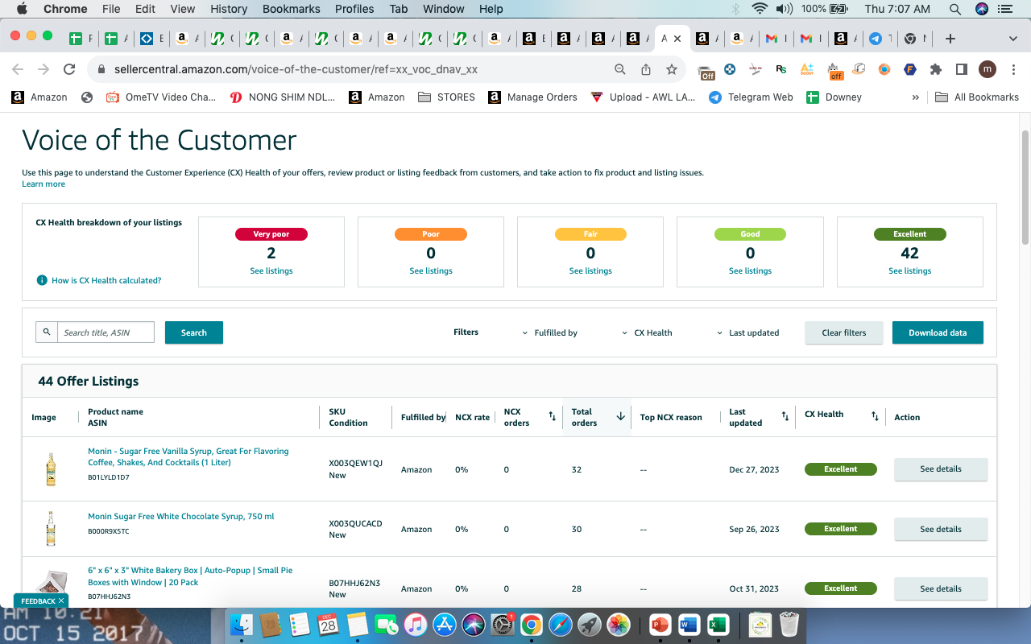Launch the App Store from the Dock
This screenshot has height=644, width=1031.
coord(444,625)
